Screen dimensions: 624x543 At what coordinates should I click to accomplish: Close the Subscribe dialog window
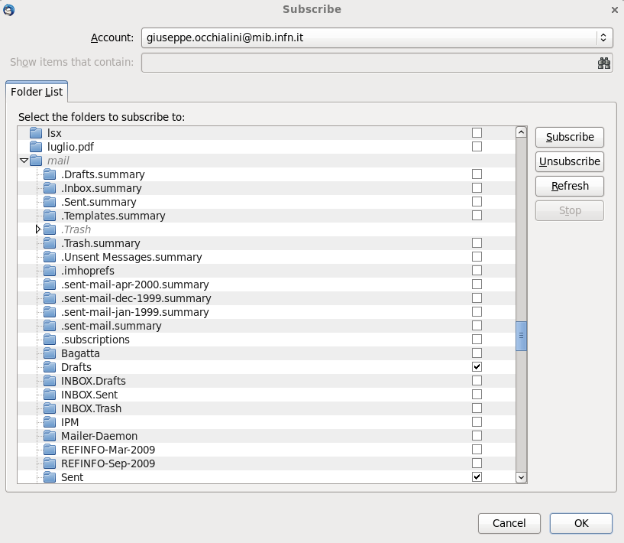(x=614, y=10)
